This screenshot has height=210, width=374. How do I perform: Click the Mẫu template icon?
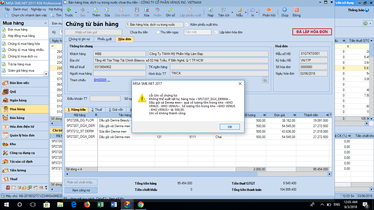click(240, 10)
